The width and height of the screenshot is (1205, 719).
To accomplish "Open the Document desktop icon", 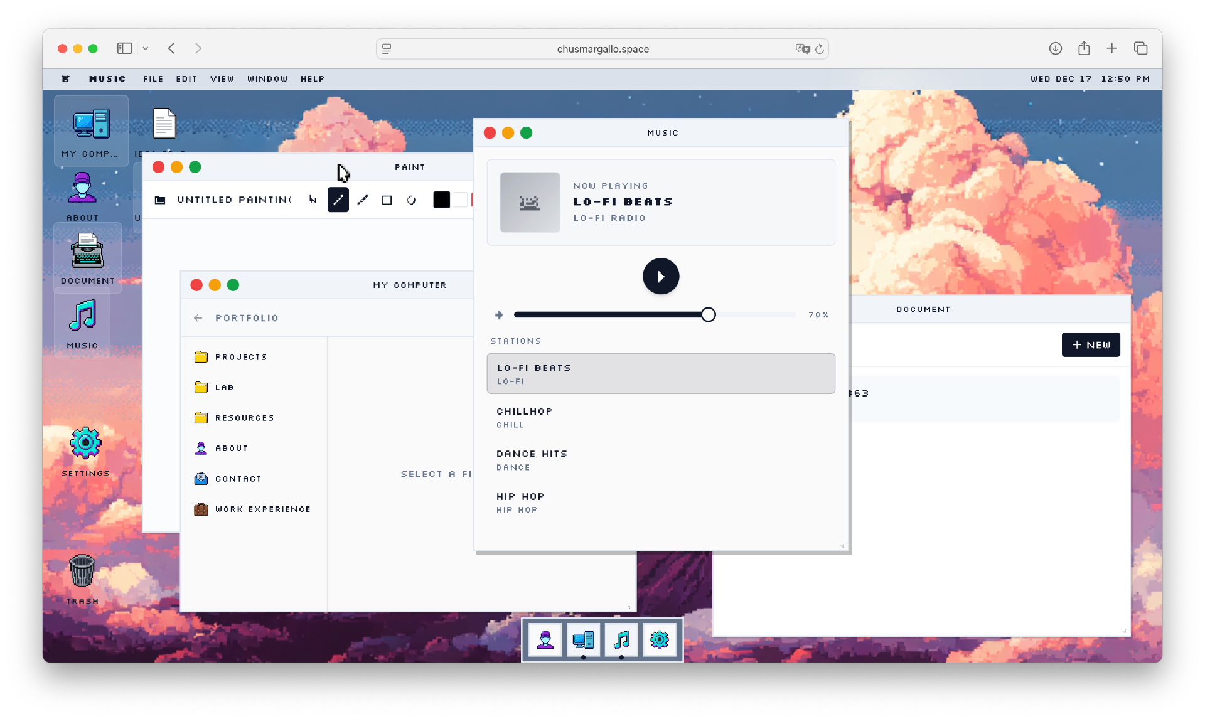I will [87, 257].
